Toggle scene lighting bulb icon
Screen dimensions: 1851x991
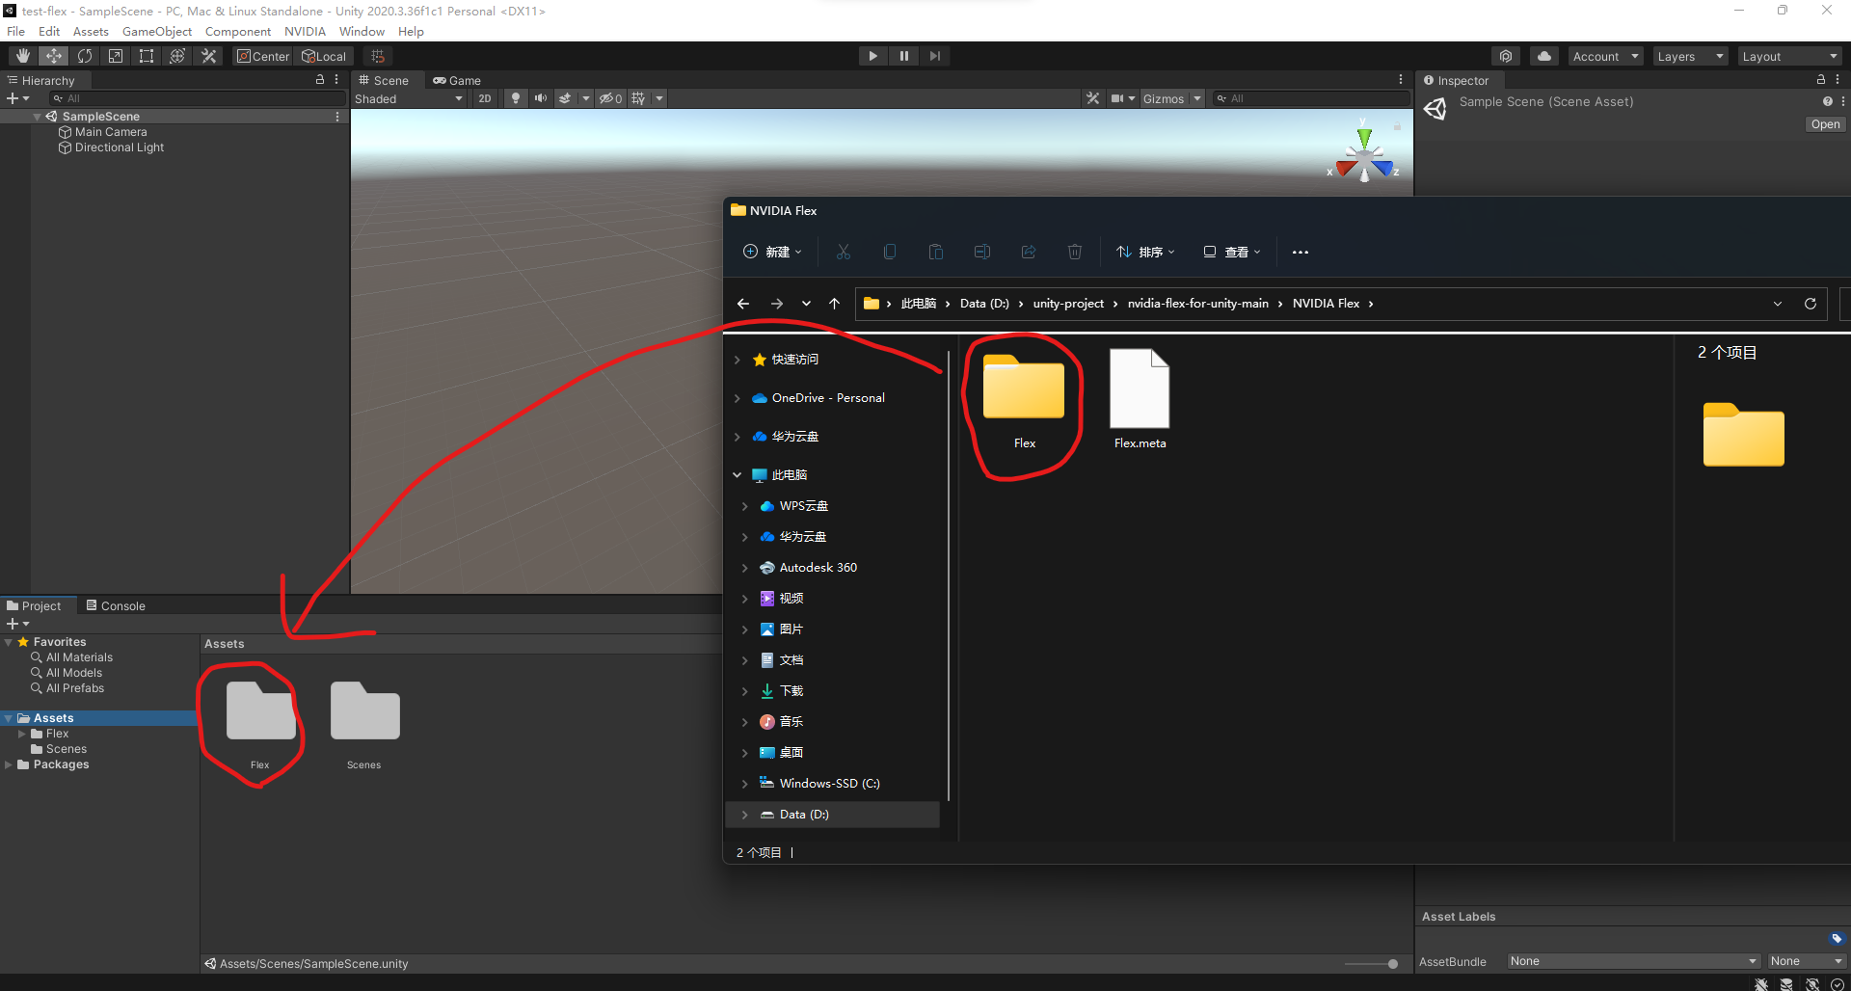[516, 98]
